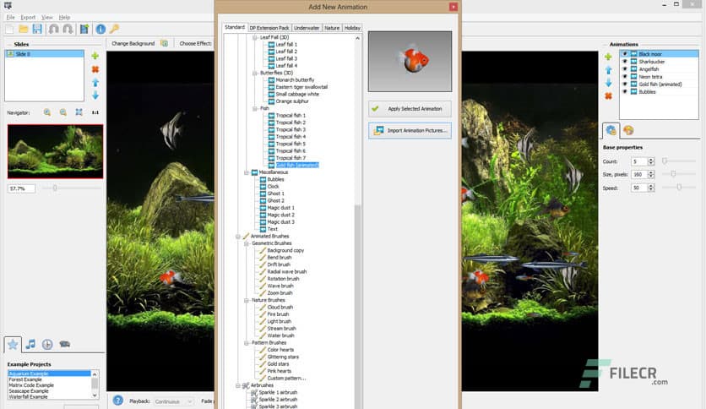Collapse the Airbrushes tree node

tap(238, 385)
